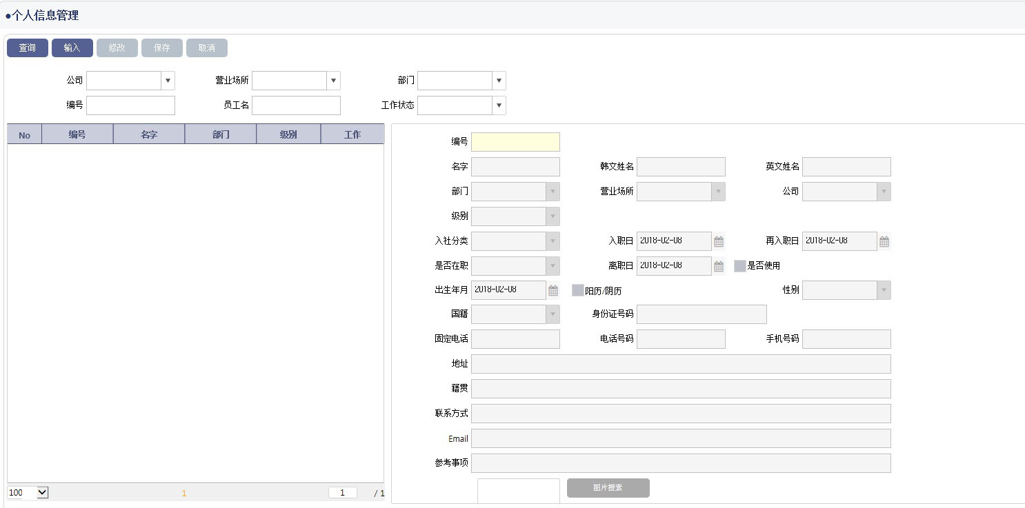1025x508 pixels.
Task: Open the 营业场所 search dropdown
Action: (334, 80)
